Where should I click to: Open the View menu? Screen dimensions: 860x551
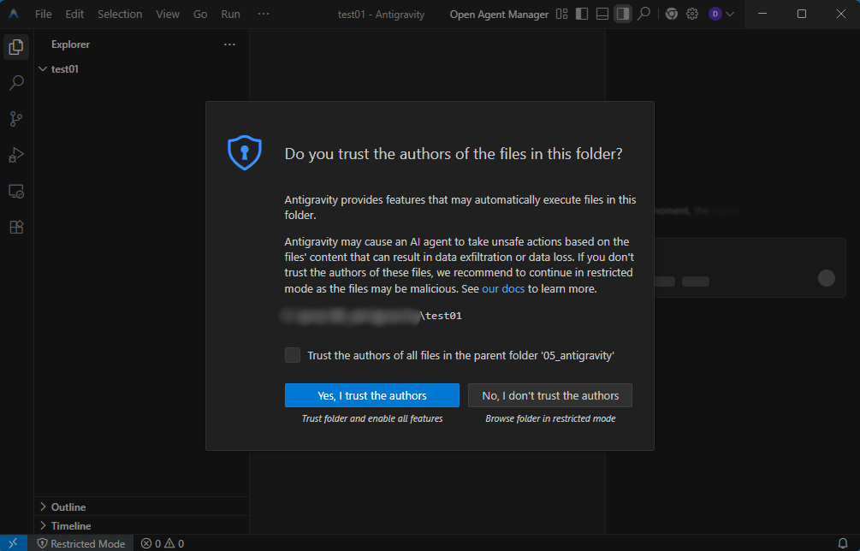point(167,15)
